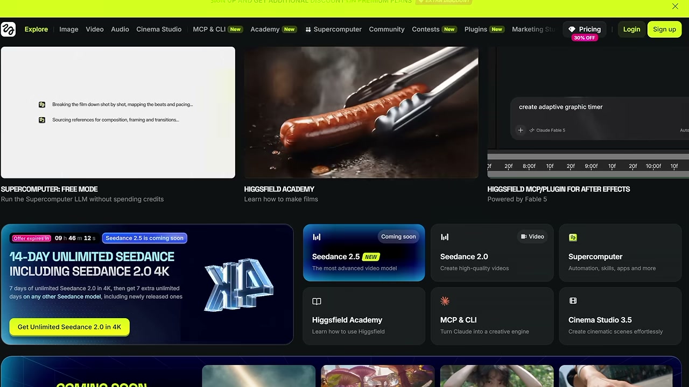689x387 pixels.
Task: Click the 10:00f timeline marker
Action: pos(653,166)
